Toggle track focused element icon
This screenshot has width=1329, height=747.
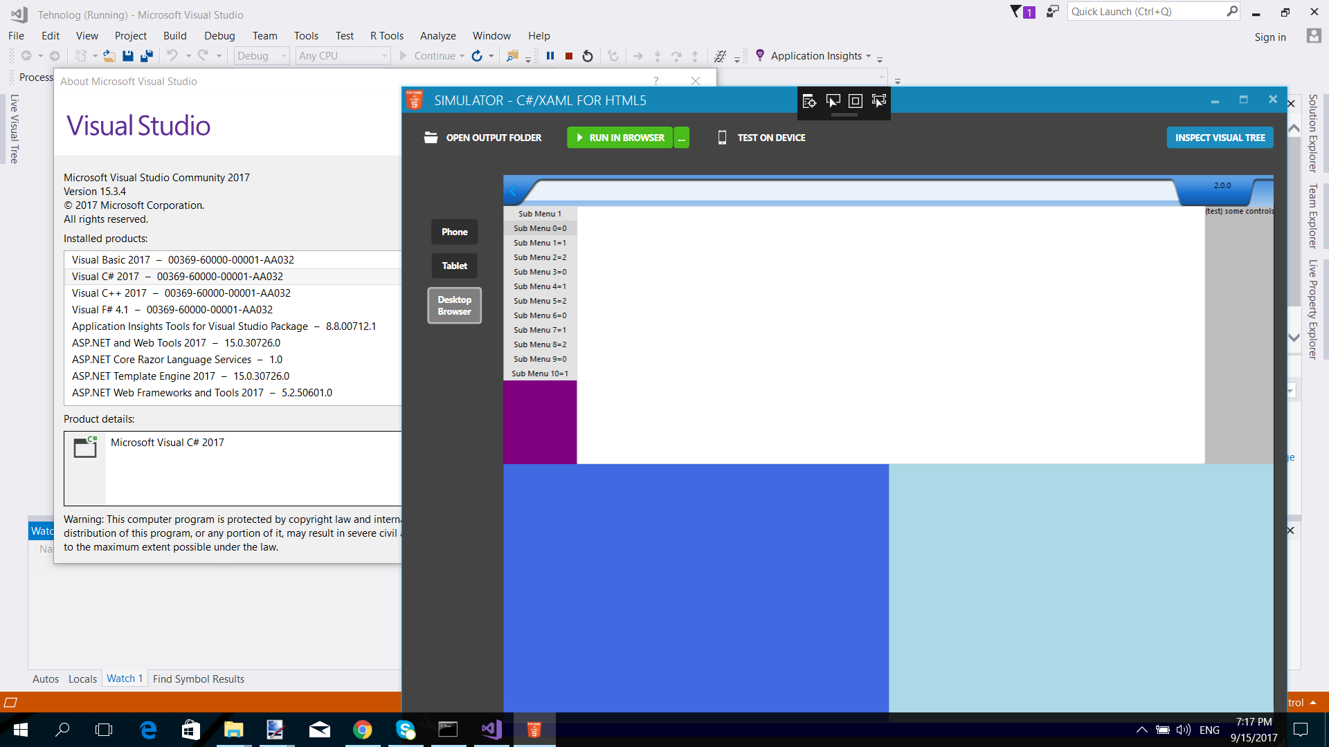pos(879,102)
